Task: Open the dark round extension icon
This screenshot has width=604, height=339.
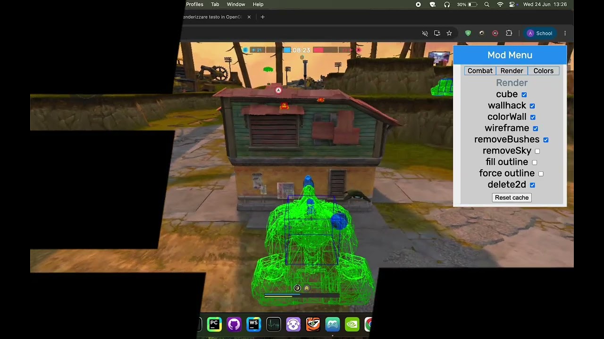Action: click(x=481, y=33)
